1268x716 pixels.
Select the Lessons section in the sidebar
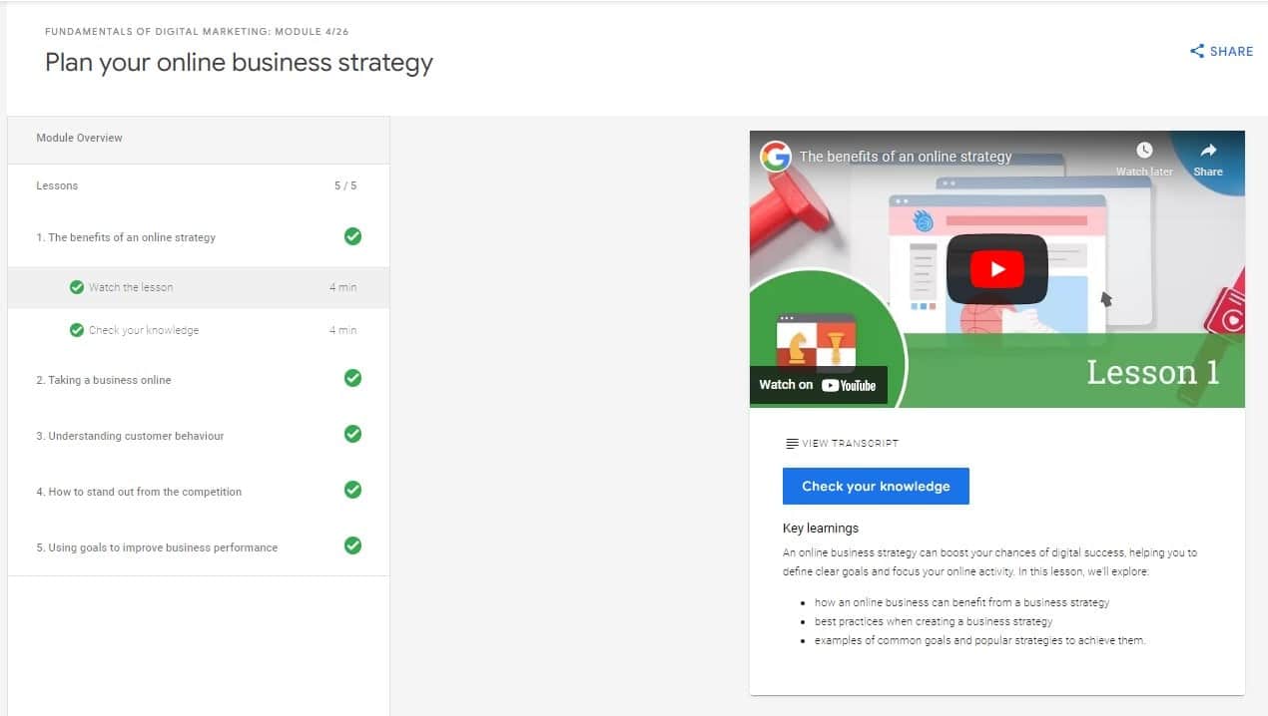point(57,185)
